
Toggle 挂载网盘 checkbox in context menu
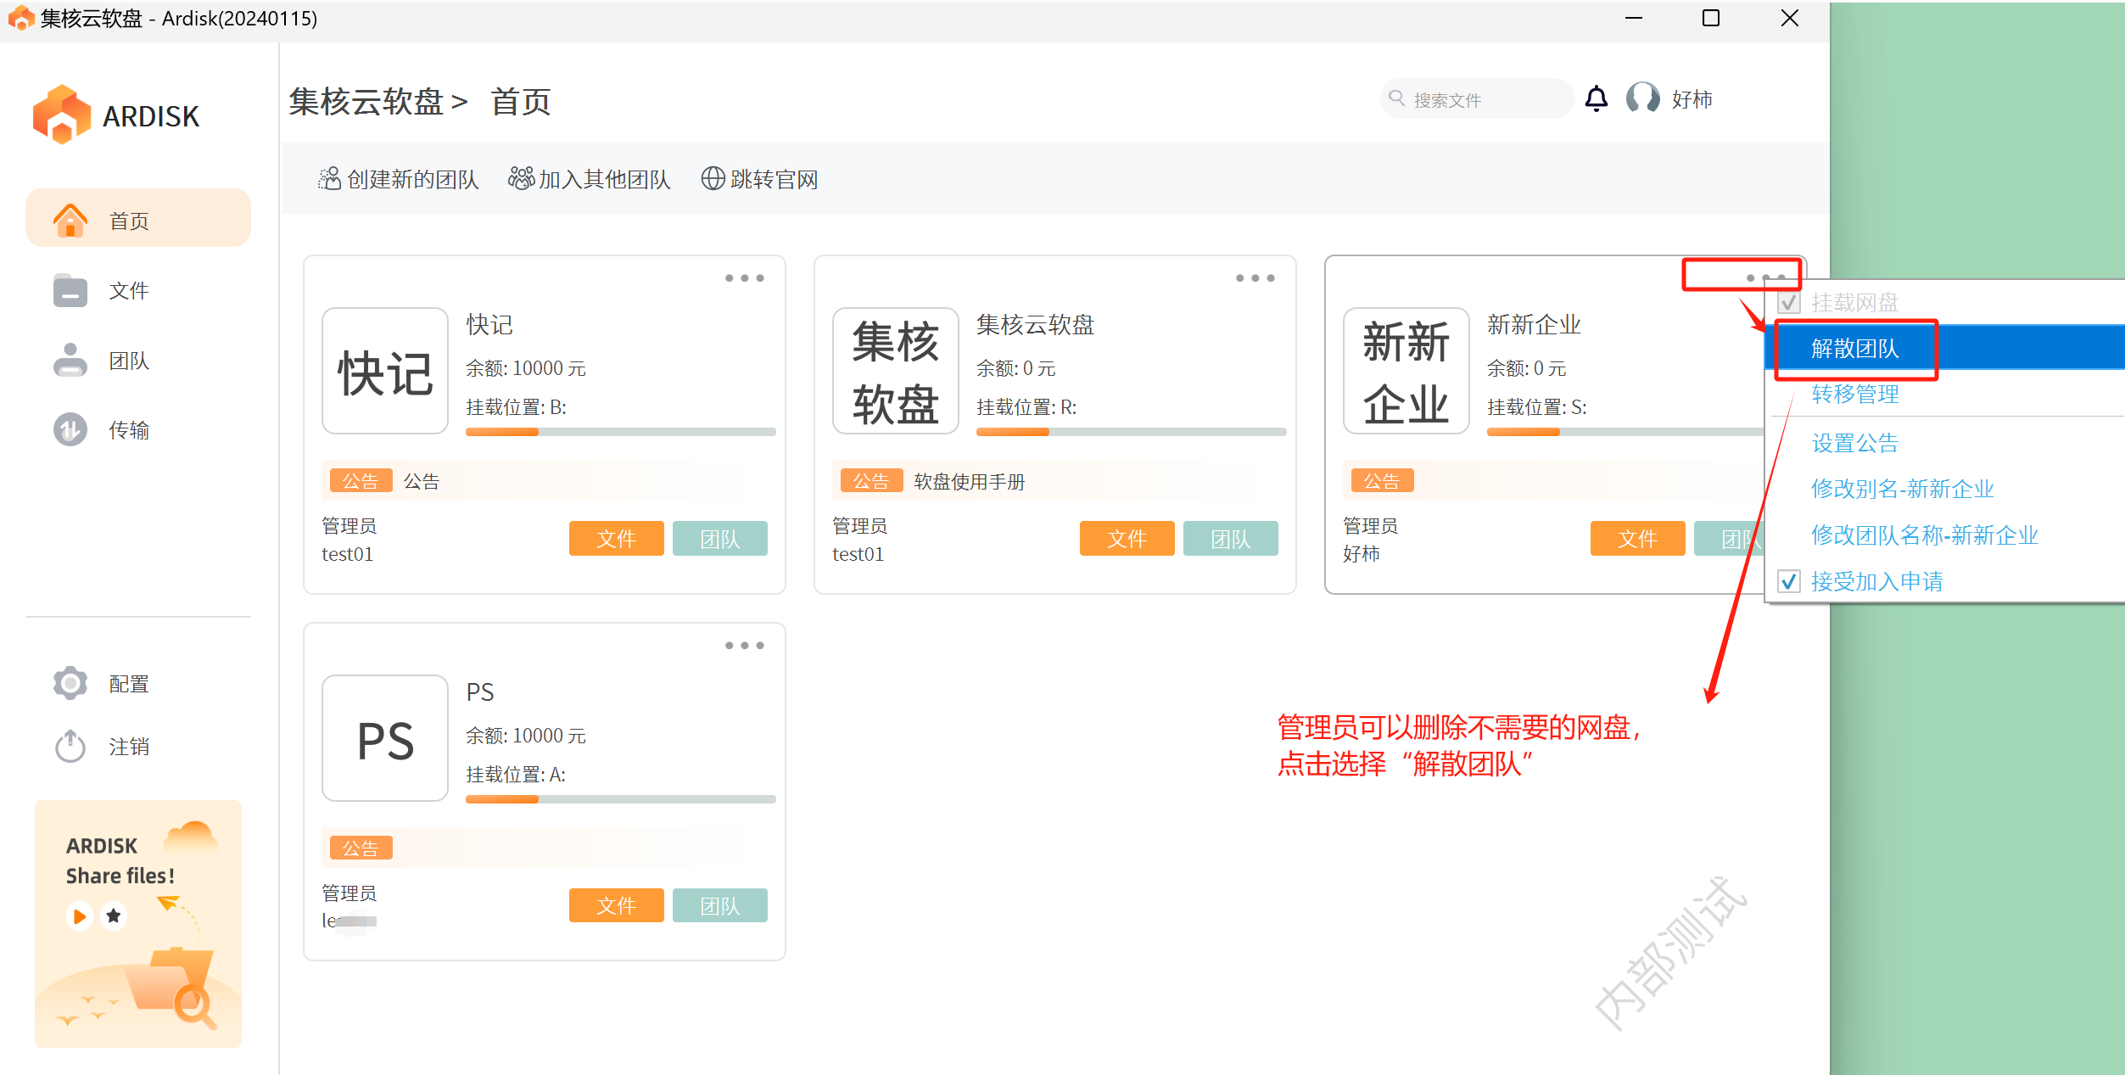[1789, 303]
